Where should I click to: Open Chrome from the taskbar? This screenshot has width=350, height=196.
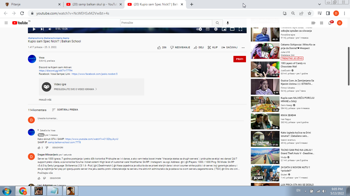(x=23, y=191)
